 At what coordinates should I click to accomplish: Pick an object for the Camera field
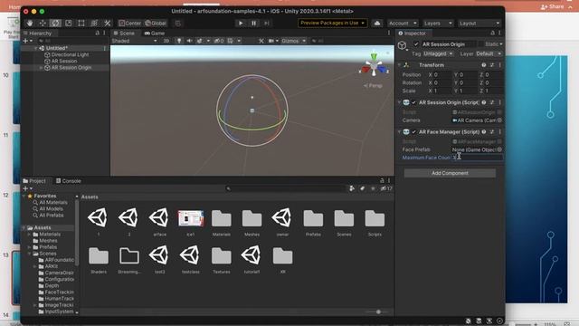499,120
